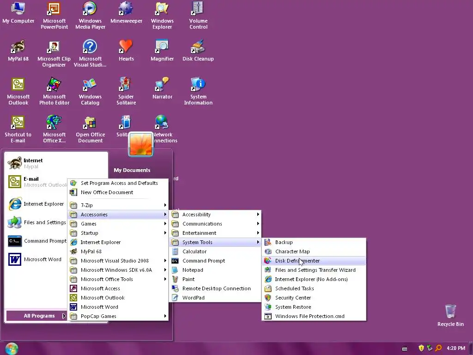Launch System Restore from System Tools
Viewport: 473px width, 355px height.
(314, 307)
